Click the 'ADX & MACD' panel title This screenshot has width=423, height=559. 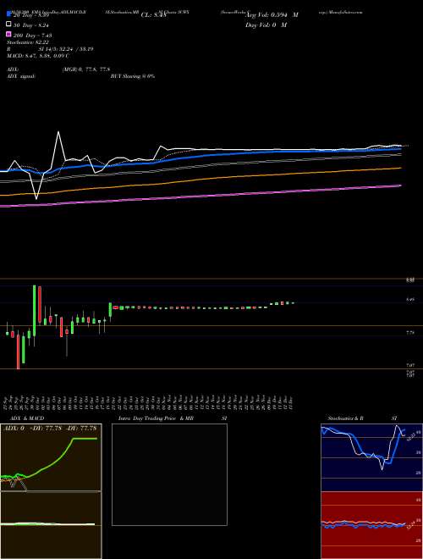(27, 418)
